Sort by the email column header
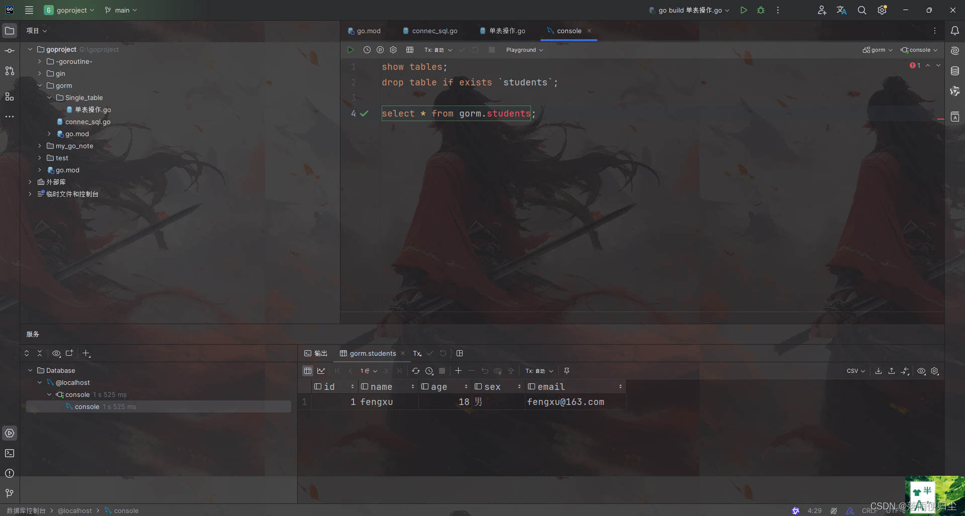The image size is (965, 516). point(575,386)
